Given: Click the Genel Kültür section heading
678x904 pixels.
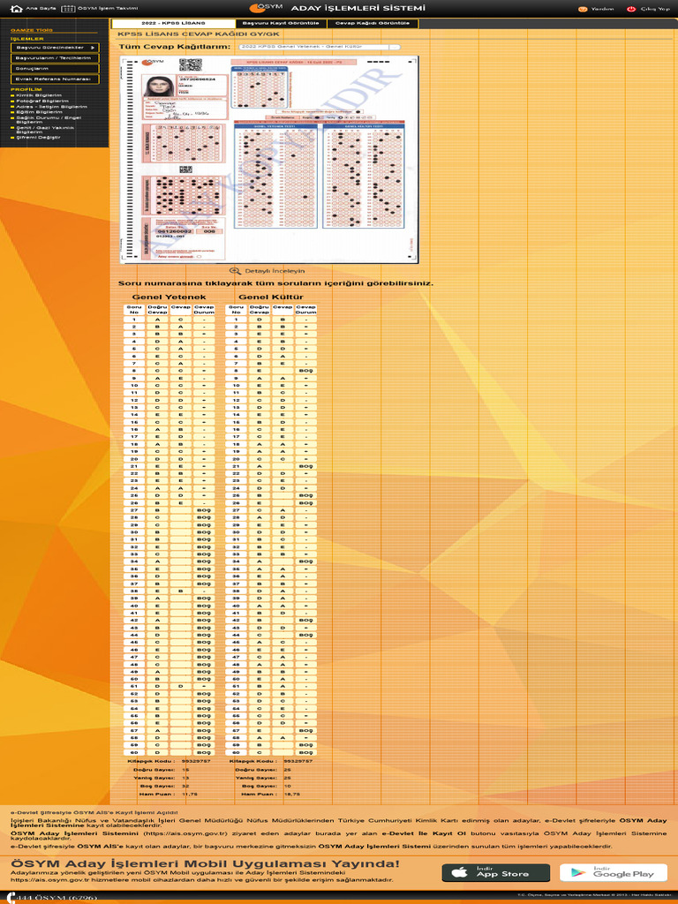Looking at the screenshot, I should (271, 297).
